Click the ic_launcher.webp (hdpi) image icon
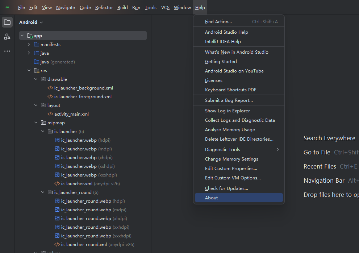 [57, 140]
